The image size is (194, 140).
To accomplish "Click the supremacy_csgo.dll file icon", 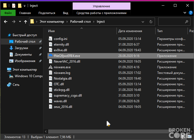I will (x=51, y=95).
